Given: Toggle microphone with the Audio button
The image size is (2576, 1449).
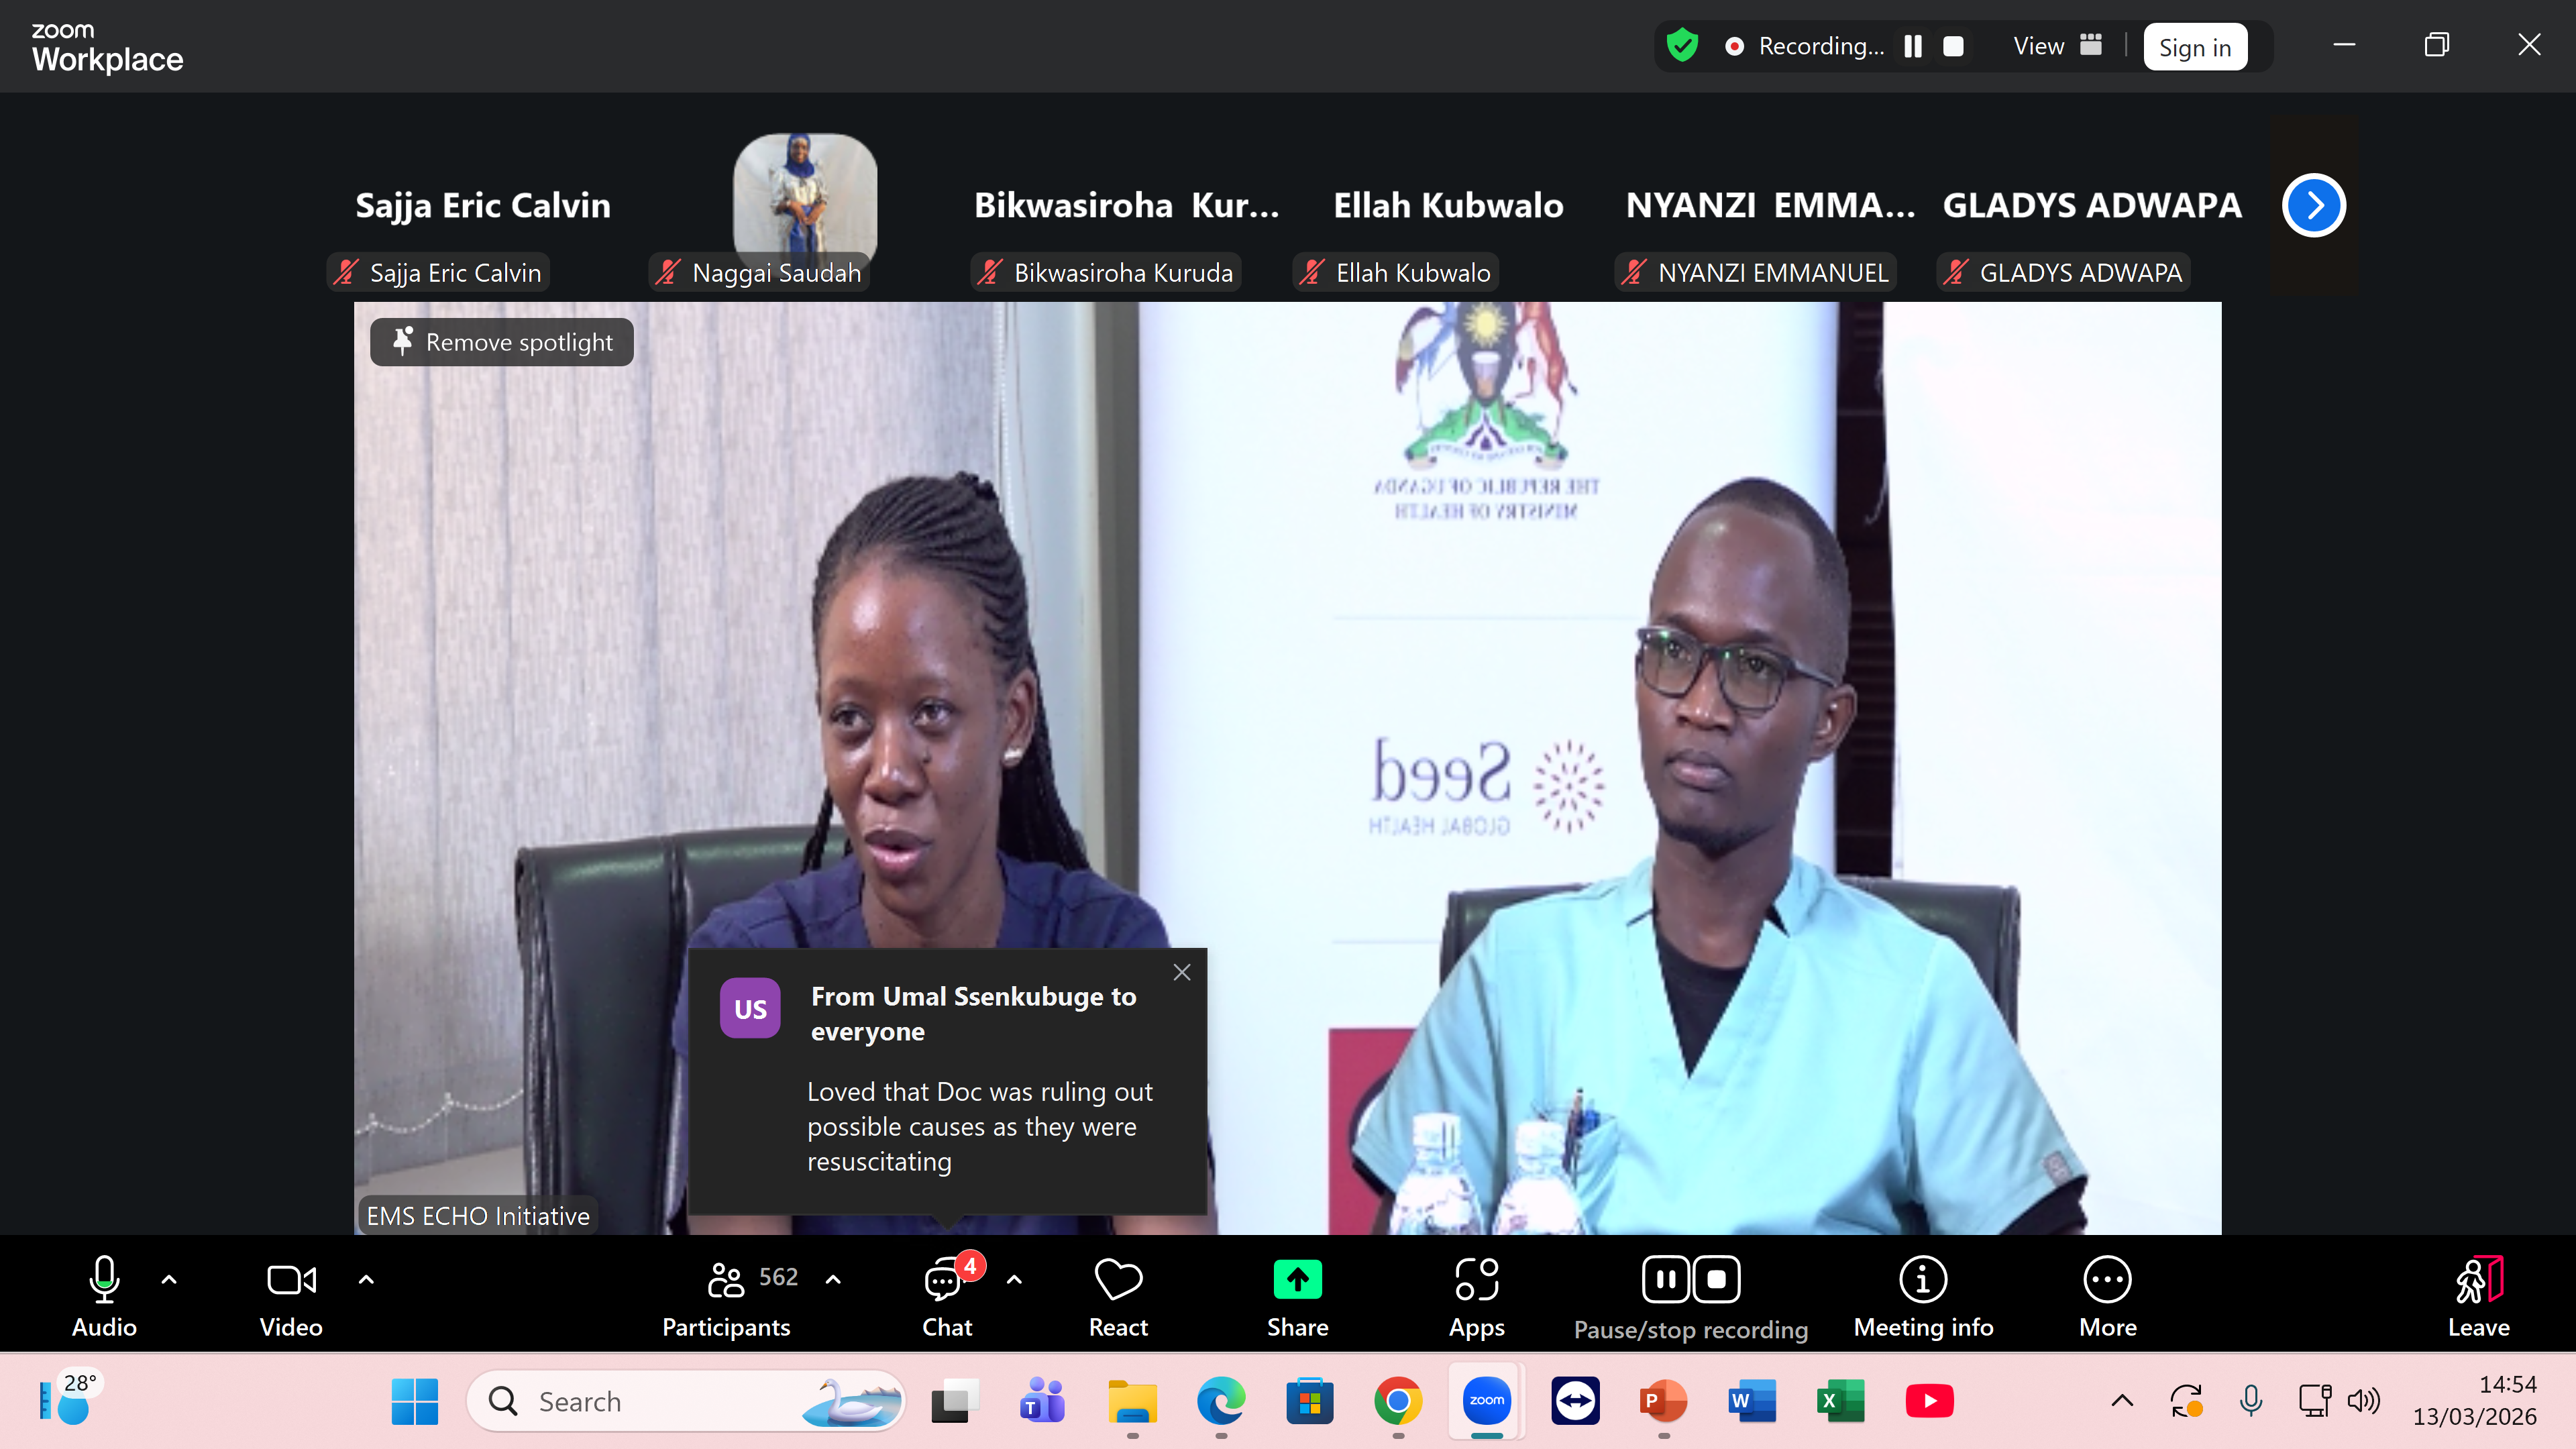Looking at the screenshot, I should [x=104, y=1280].
